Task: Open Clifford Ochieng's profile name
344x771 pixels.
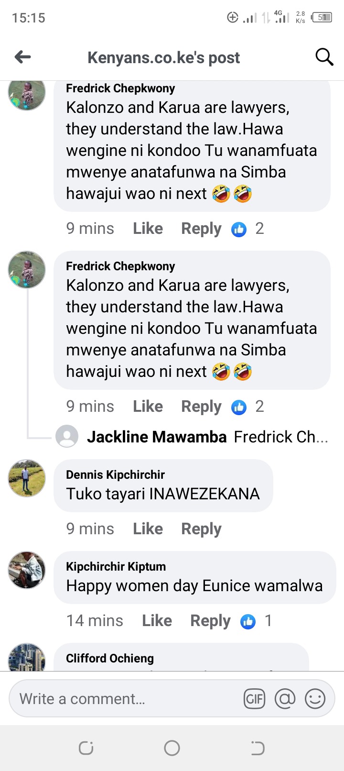Action: coord(110,658)
